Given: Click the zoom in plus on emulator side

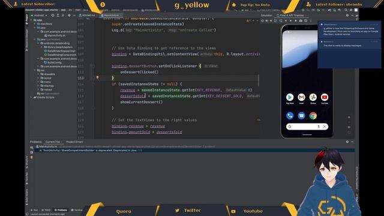Looking at the screenshot, I should click(349, 118).
